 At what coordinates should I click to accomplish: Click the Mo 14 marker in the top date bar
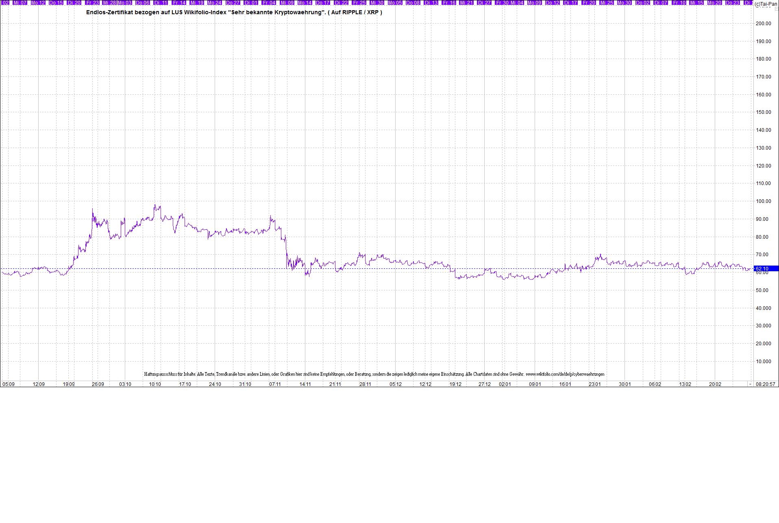pos(305,2)
